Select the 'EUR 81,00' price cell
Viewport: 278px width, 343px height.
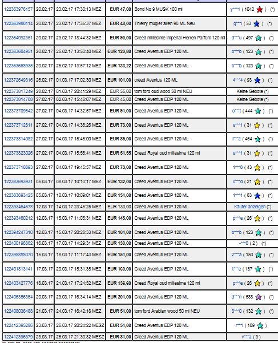[120, 337]
